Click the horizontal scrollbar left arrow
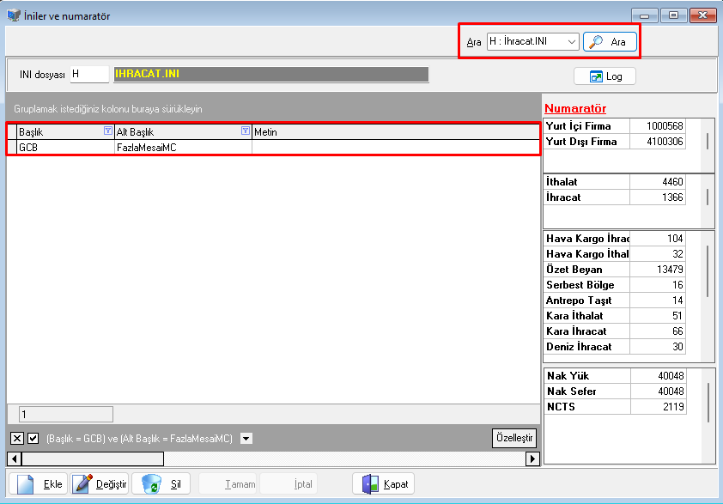723x504 pixels. pos(15,458)
